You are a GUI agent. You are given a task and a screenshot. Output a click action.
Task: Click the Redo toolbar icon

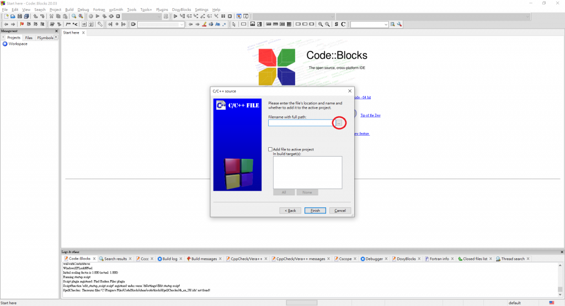[x=42, y=16]
